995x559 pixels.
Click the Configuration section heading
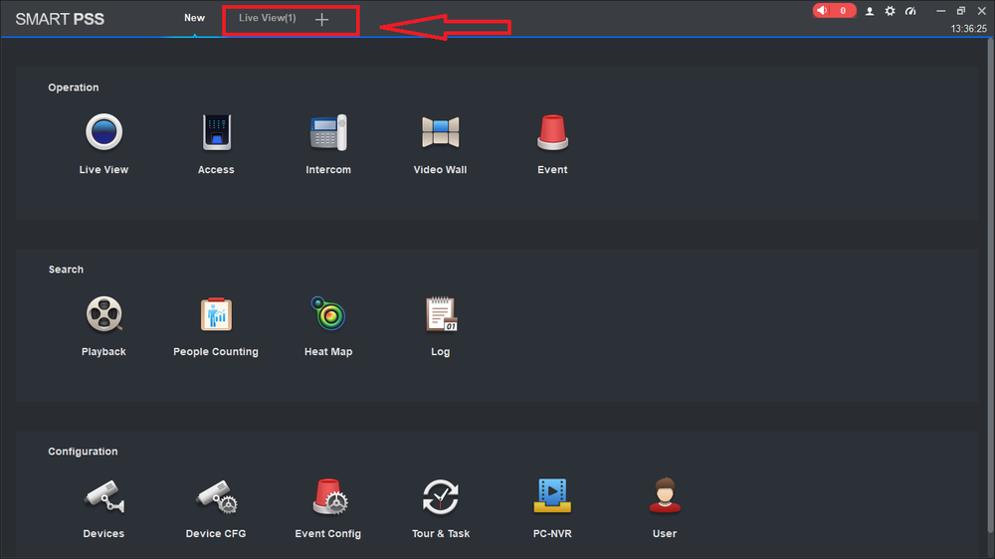pos(84,452)
